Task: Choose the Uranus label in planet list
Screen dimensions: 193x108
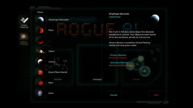Action: (x=52, y=62)
